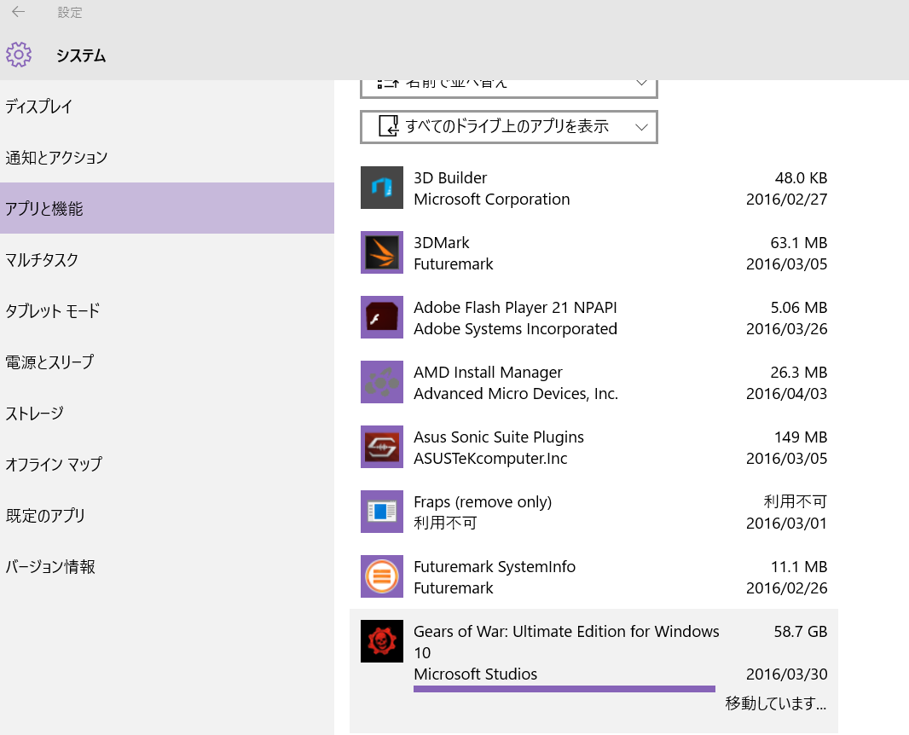Click the 2016/03/01 install date
This screenshot has height=735, width=909.
(786, 524)
